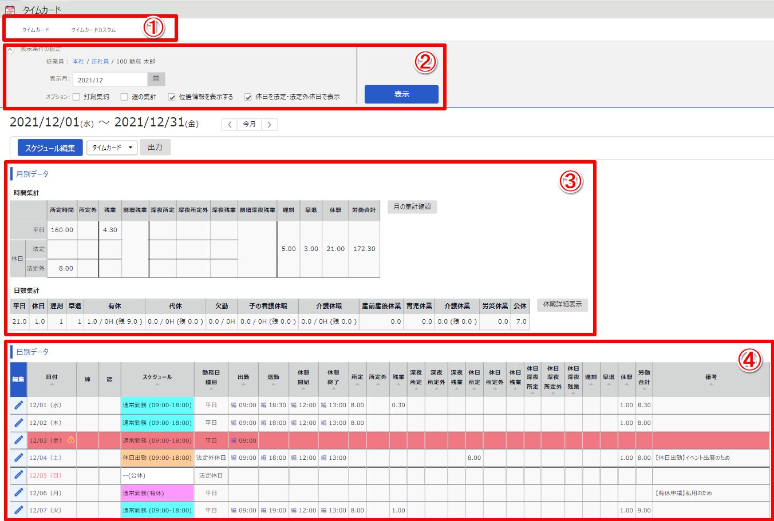Click the warning triangle icon on 12/03
Image resolution: width=774 pixels, height=521 pixels.
71,440
